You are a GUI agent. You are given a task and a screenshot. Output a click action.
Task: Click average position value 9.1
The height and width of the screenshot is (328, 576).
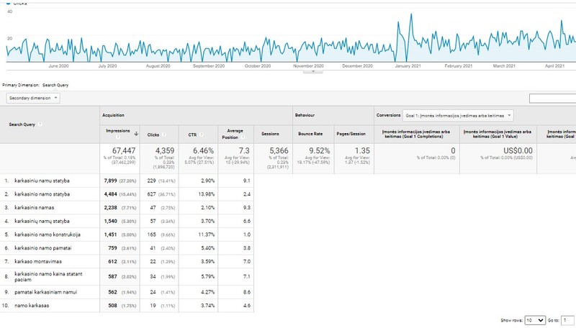click(x=247, y=181)
